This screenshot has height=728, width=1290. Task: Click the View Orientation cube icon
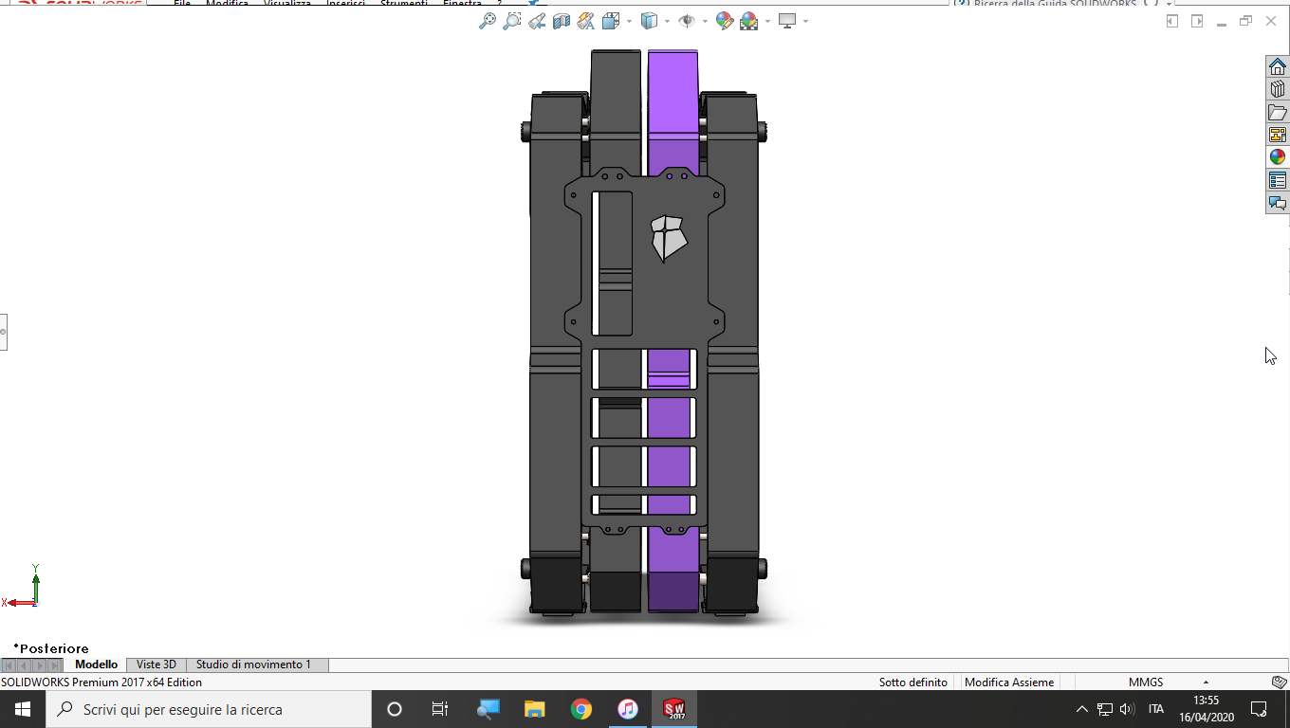pyautogui.click(x=610, y=21)
